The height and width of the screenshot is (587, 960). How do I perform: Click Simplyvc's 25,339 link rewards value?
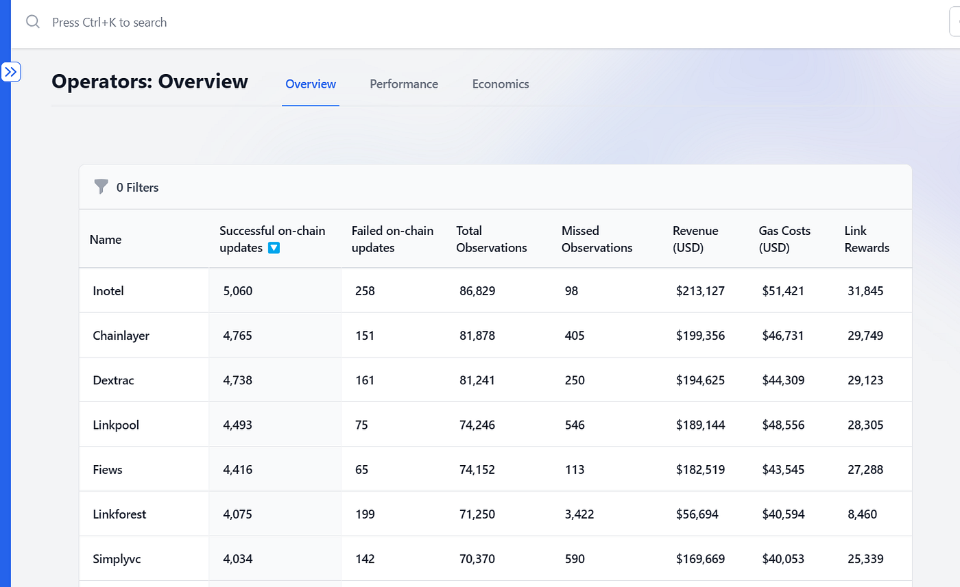coord(865,559)
